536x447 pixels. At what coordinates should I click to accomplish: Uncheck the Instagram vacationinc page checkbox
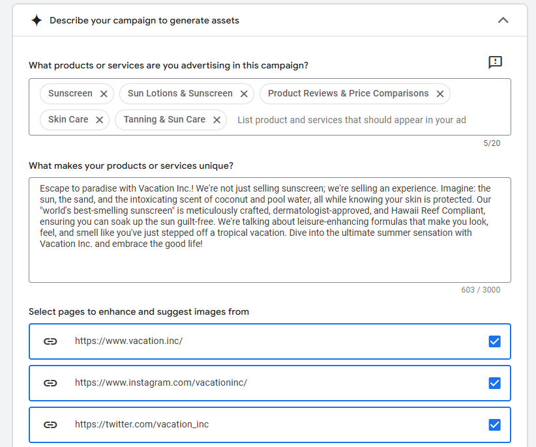(x=494, y=383)
